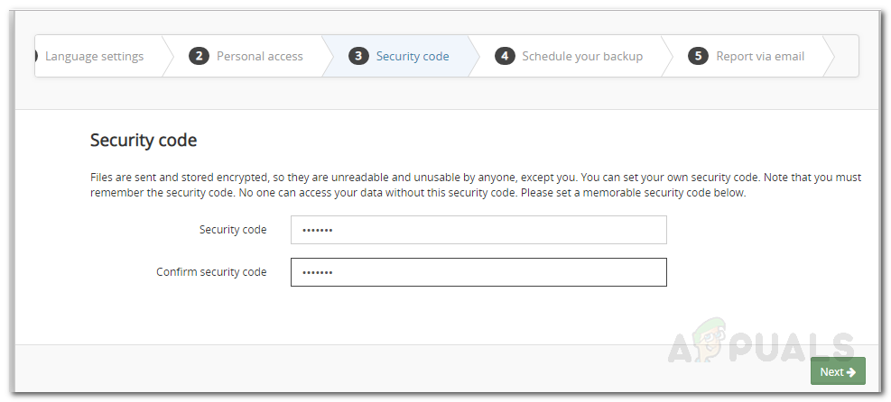Click the partially hidden step 1 badge

click(36, 56)
